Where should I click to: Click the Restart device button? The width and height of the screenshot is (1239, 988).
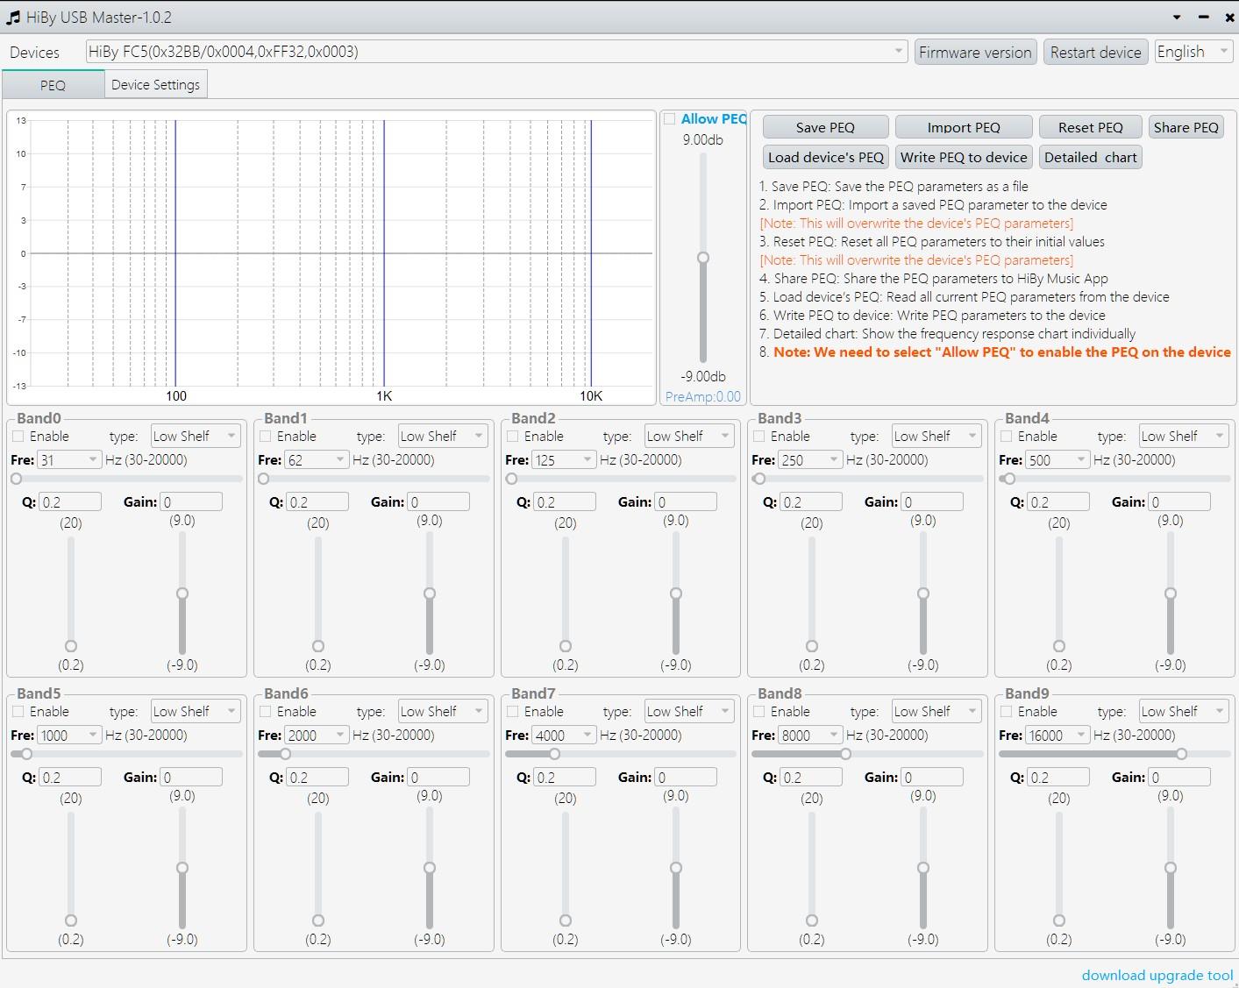(1095, 53)
